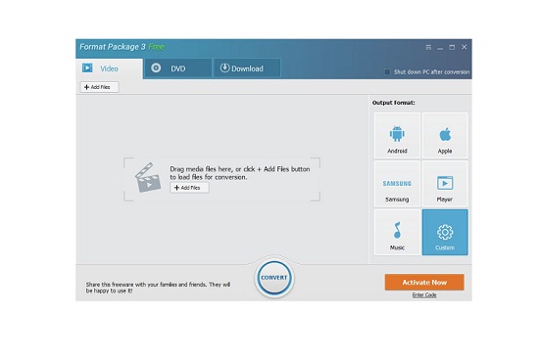This screenshot has height=356, width=539.
Task: Click the orange Activate Now button
Action: 424,283
